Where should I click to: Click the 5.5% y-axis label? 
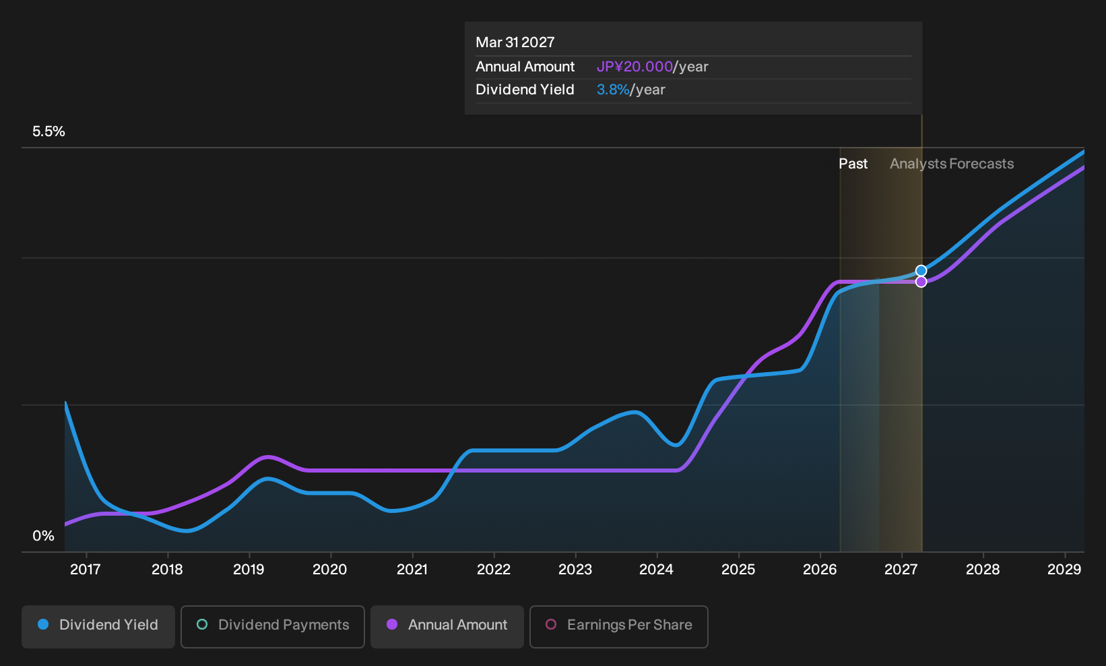pos(48,131)
